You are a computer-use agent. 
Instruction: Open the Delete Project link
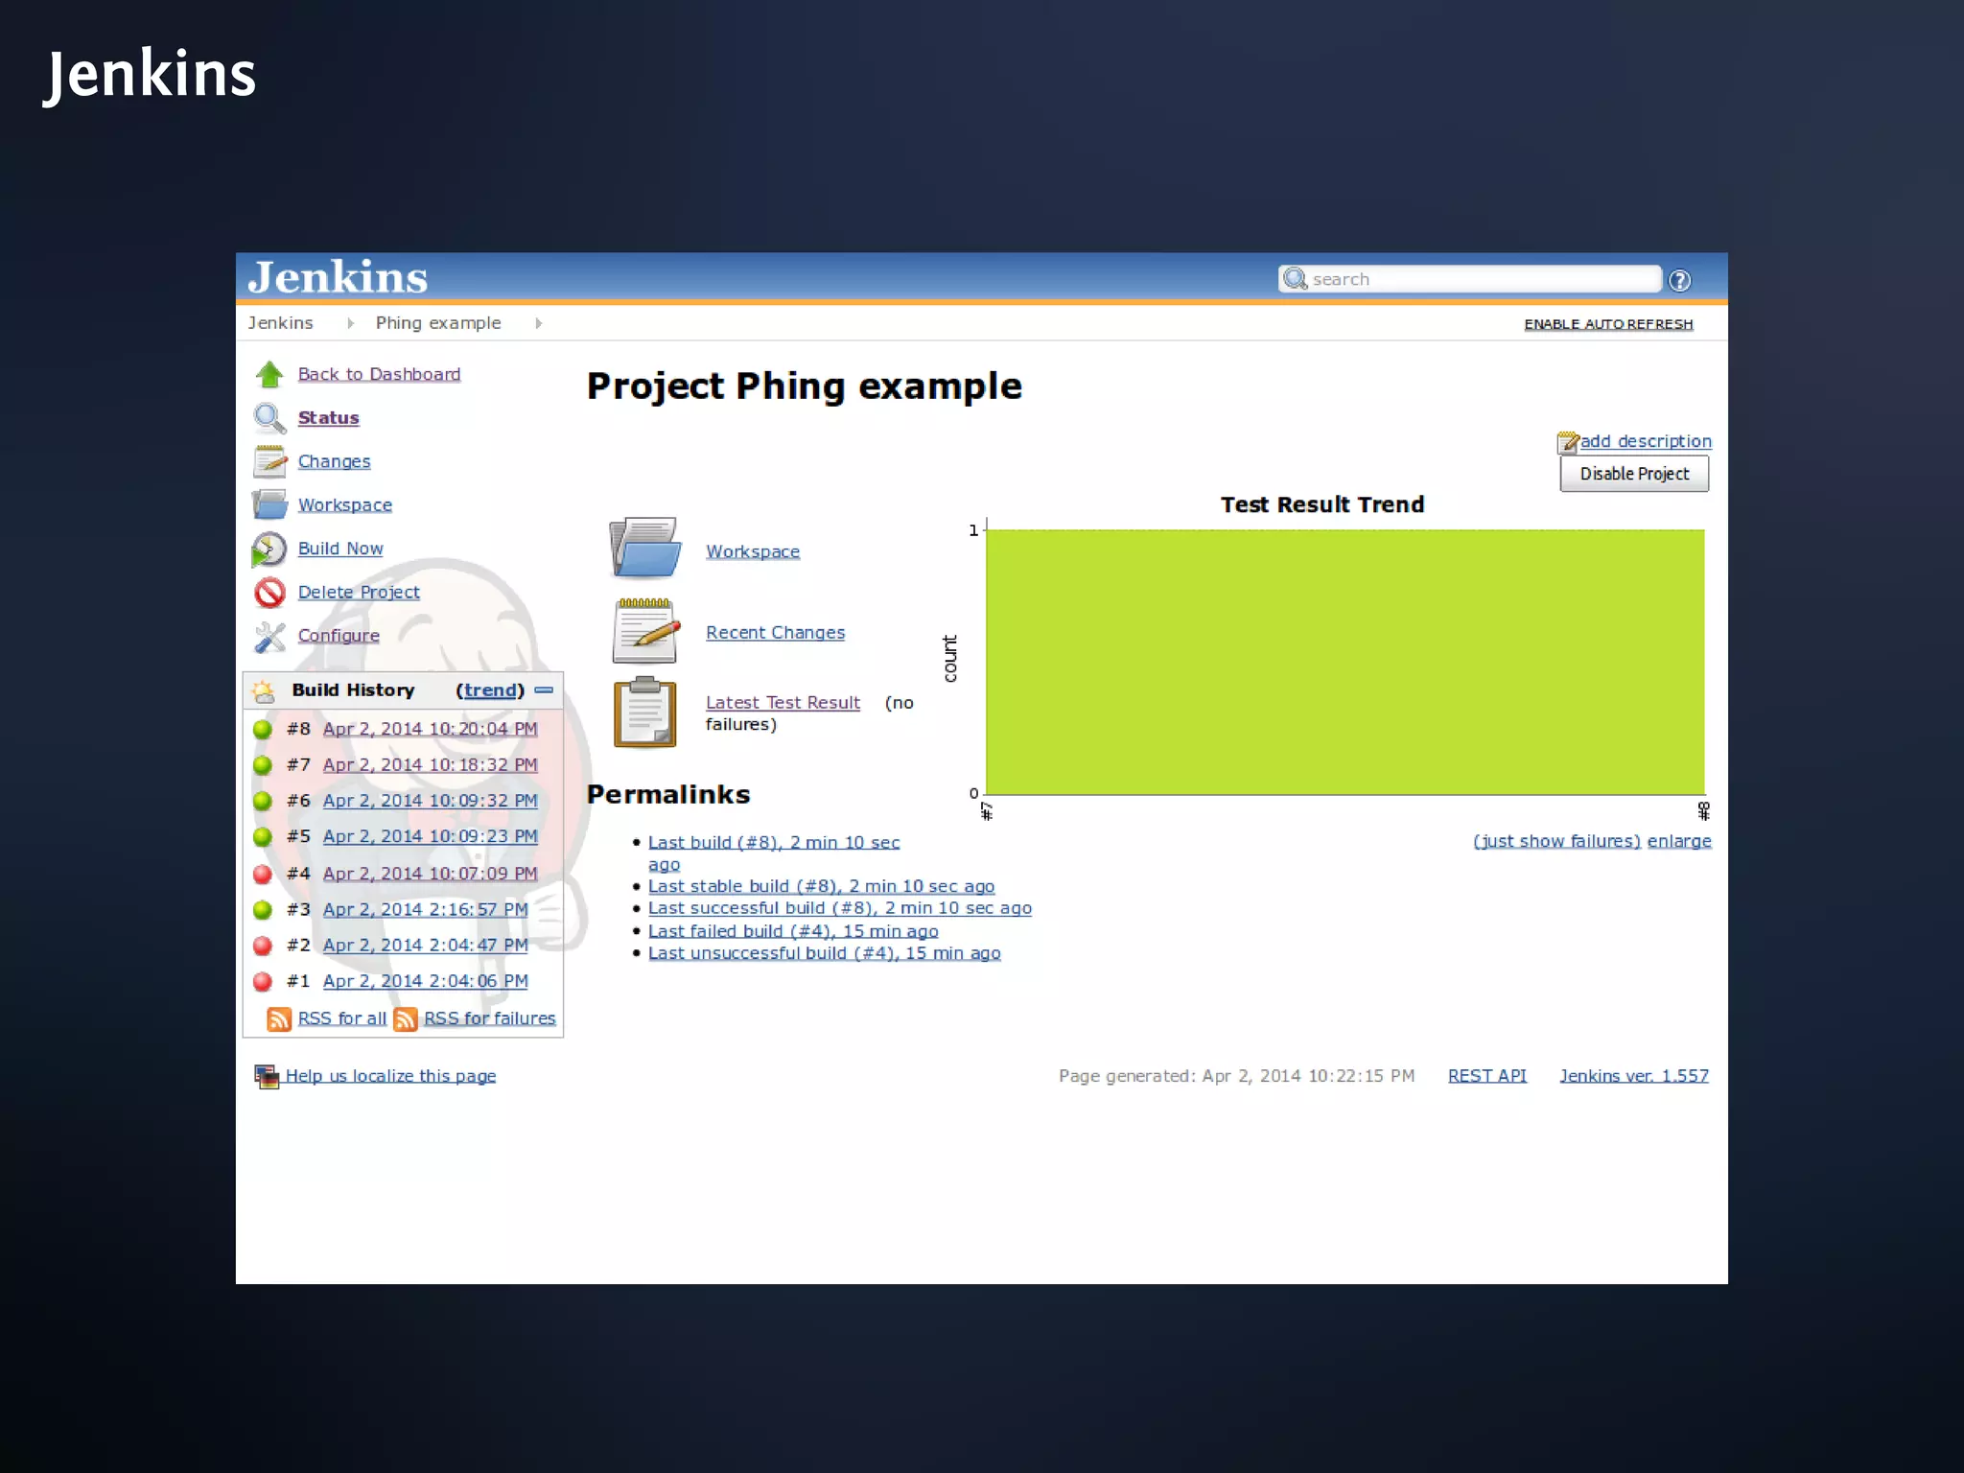pyautogui.click(x=359, y=593)
